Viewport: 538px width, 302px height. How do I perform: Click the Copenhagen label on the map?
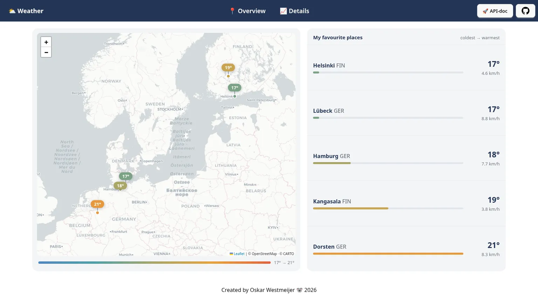(152, 161)
